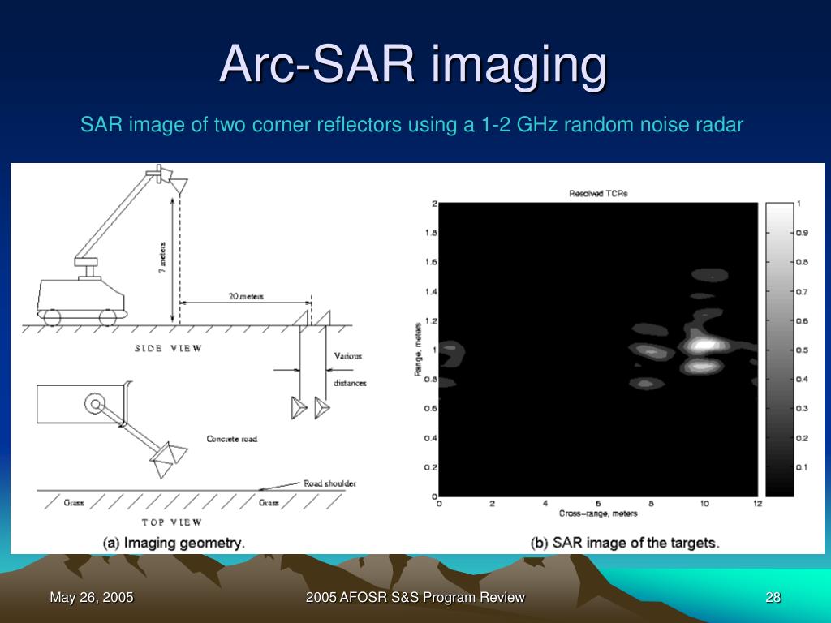Click the date "May 26, 2005" in footer
The image size is (831, 623).
[92, 598]
